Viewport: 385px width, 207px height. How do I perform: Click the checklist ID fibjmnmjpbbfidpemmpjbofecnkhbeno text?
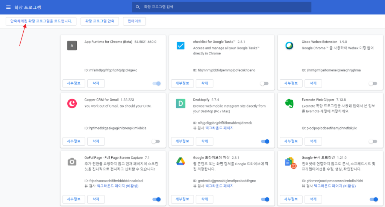[224, 70]
